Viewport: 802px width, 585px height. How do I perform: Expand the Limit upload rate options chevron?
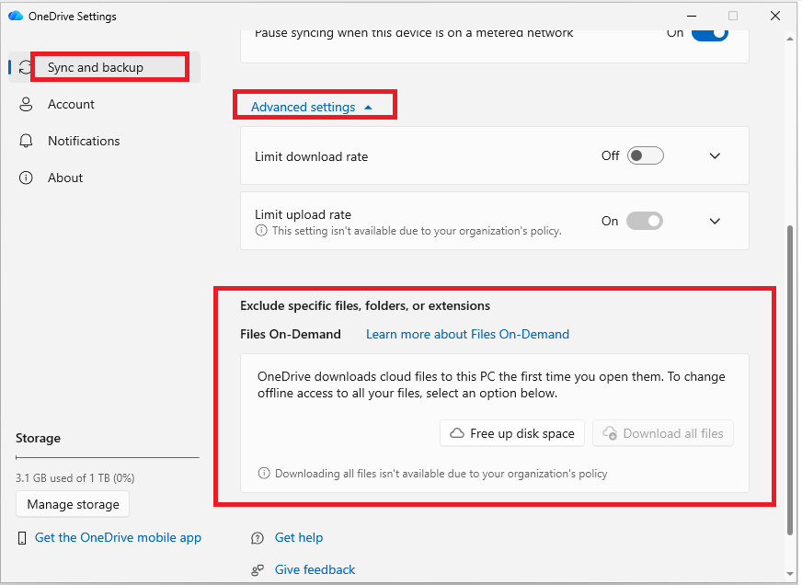tap(715, 222)
